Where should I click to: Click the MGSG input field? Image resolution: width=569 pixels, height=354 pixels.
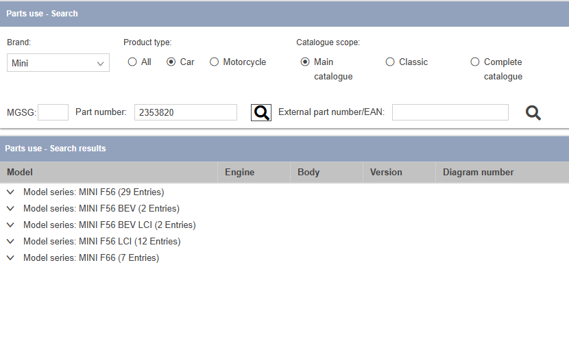click(x=53, y=112)
